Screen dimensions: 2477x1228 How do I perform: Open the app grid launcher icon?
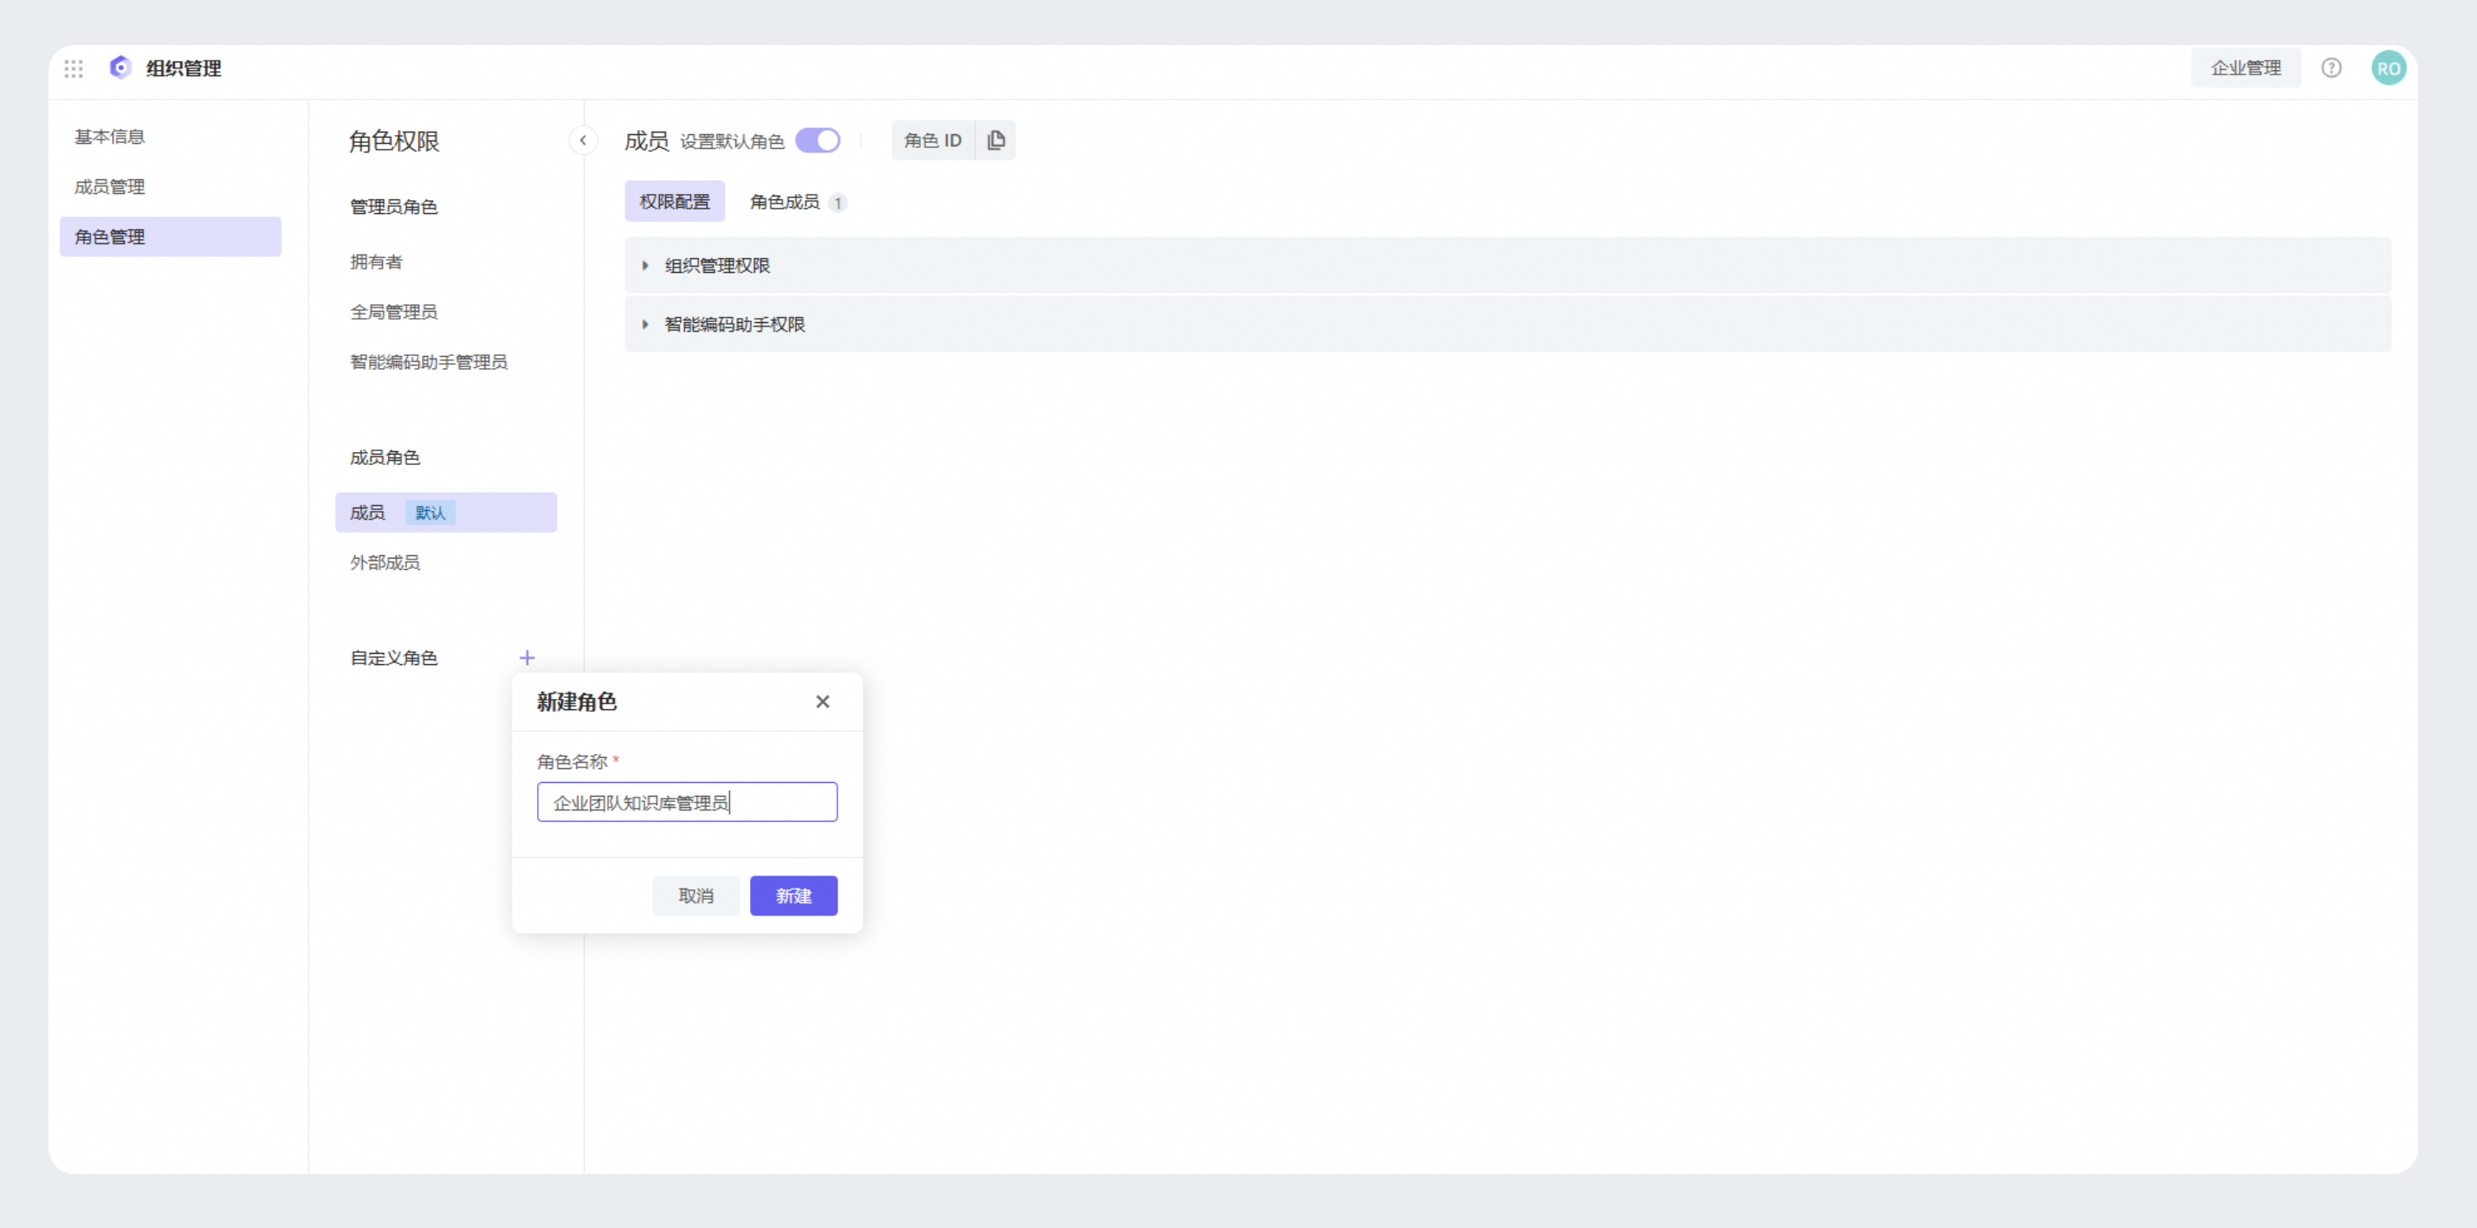click(x=74, y=68)
